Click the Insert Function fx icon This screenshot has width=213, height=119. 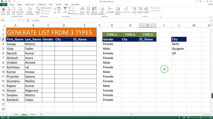click(28, 20)
